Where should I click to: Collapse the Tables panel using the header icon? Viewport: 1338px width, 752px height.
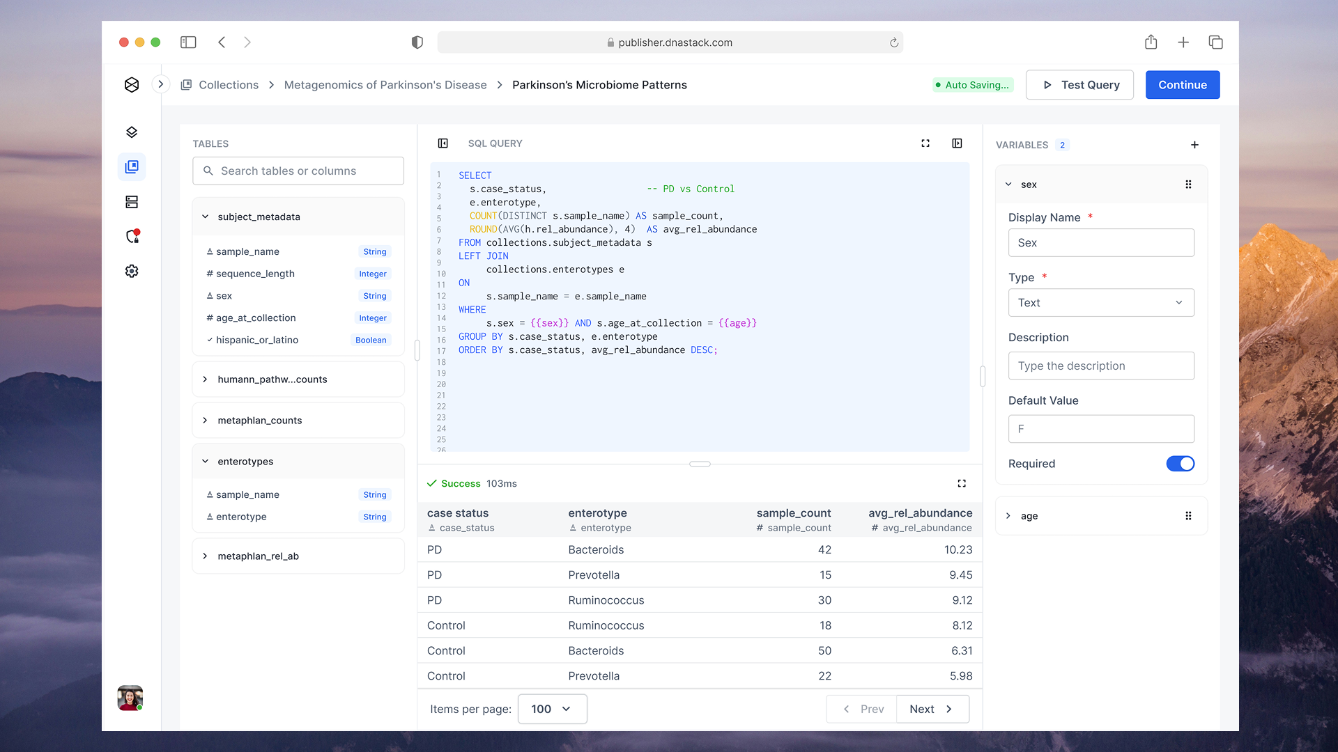[443, 143]
